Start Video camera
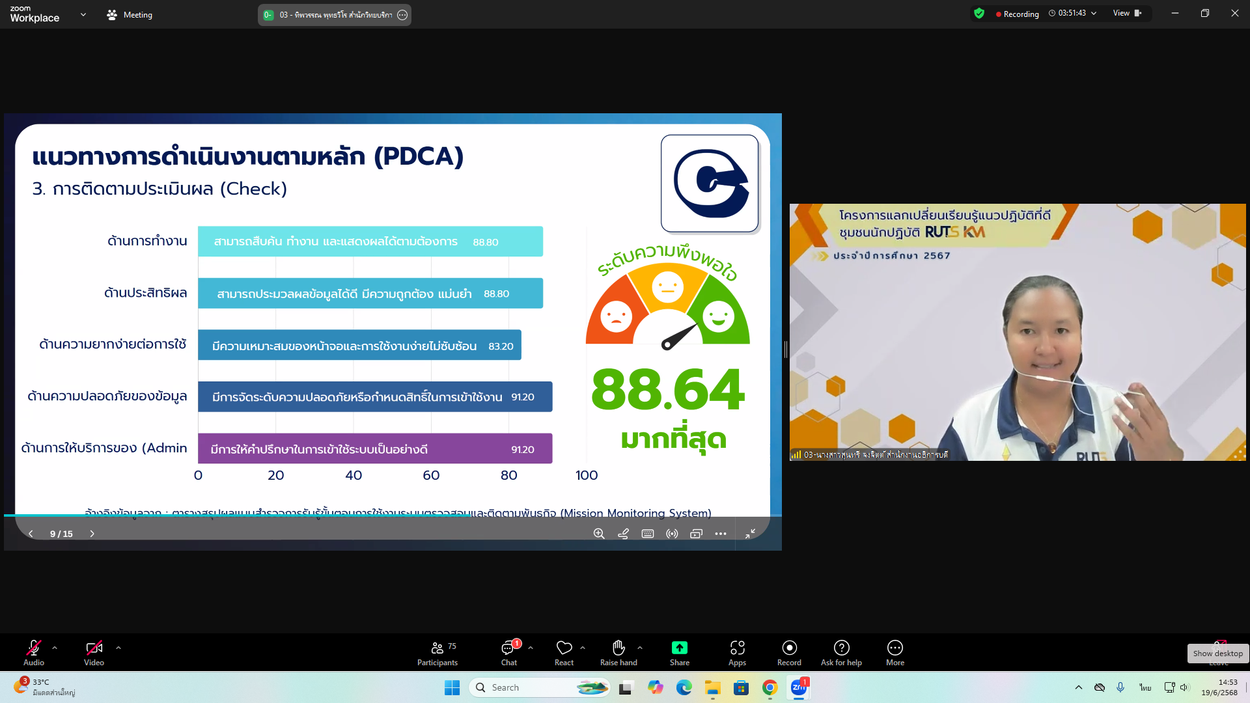The width and height of the screenshot is (1250, 703). tap(94, 652)
